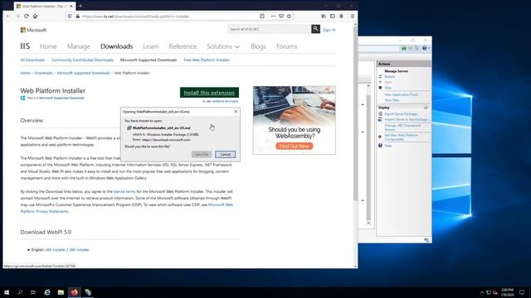Open Windows taskbar search

point(20,292)
